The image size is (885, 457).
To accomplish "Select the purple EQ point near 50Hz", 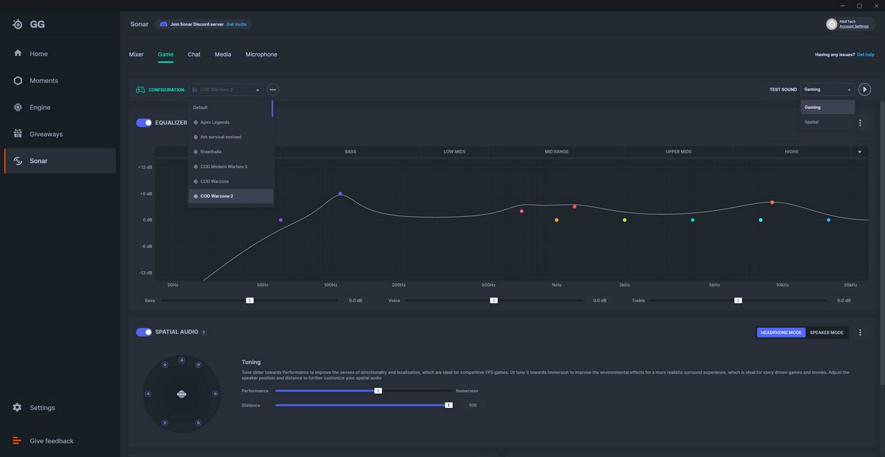I will tap(281, 220).
